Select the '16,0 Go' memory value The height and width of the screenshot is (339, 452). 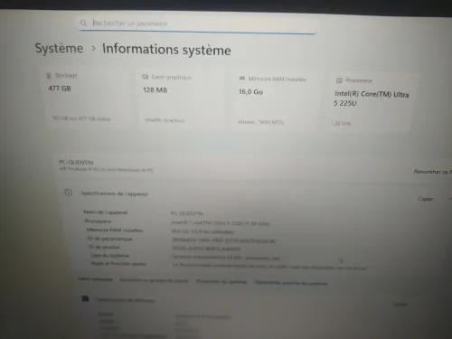pyautogui.click(x=250, y=91)
